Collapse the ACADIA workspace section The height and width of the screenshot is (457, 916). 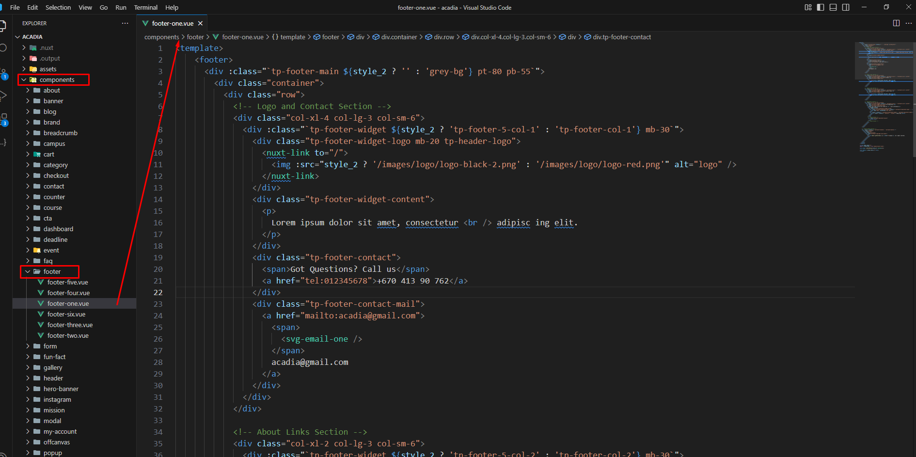[x=18, y=37]
